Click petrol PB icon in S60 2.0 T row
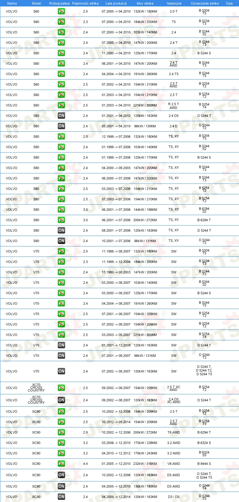The height and width of the screenshot is (502, 239). coord(61,11)
